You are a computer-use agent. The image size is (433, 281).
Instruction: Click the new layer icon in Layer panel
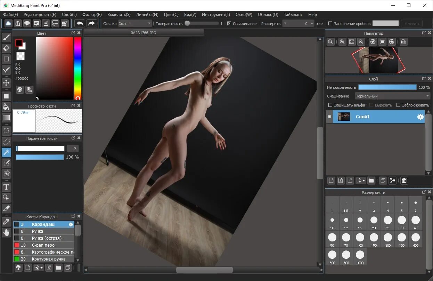click(x=330, y=180)
